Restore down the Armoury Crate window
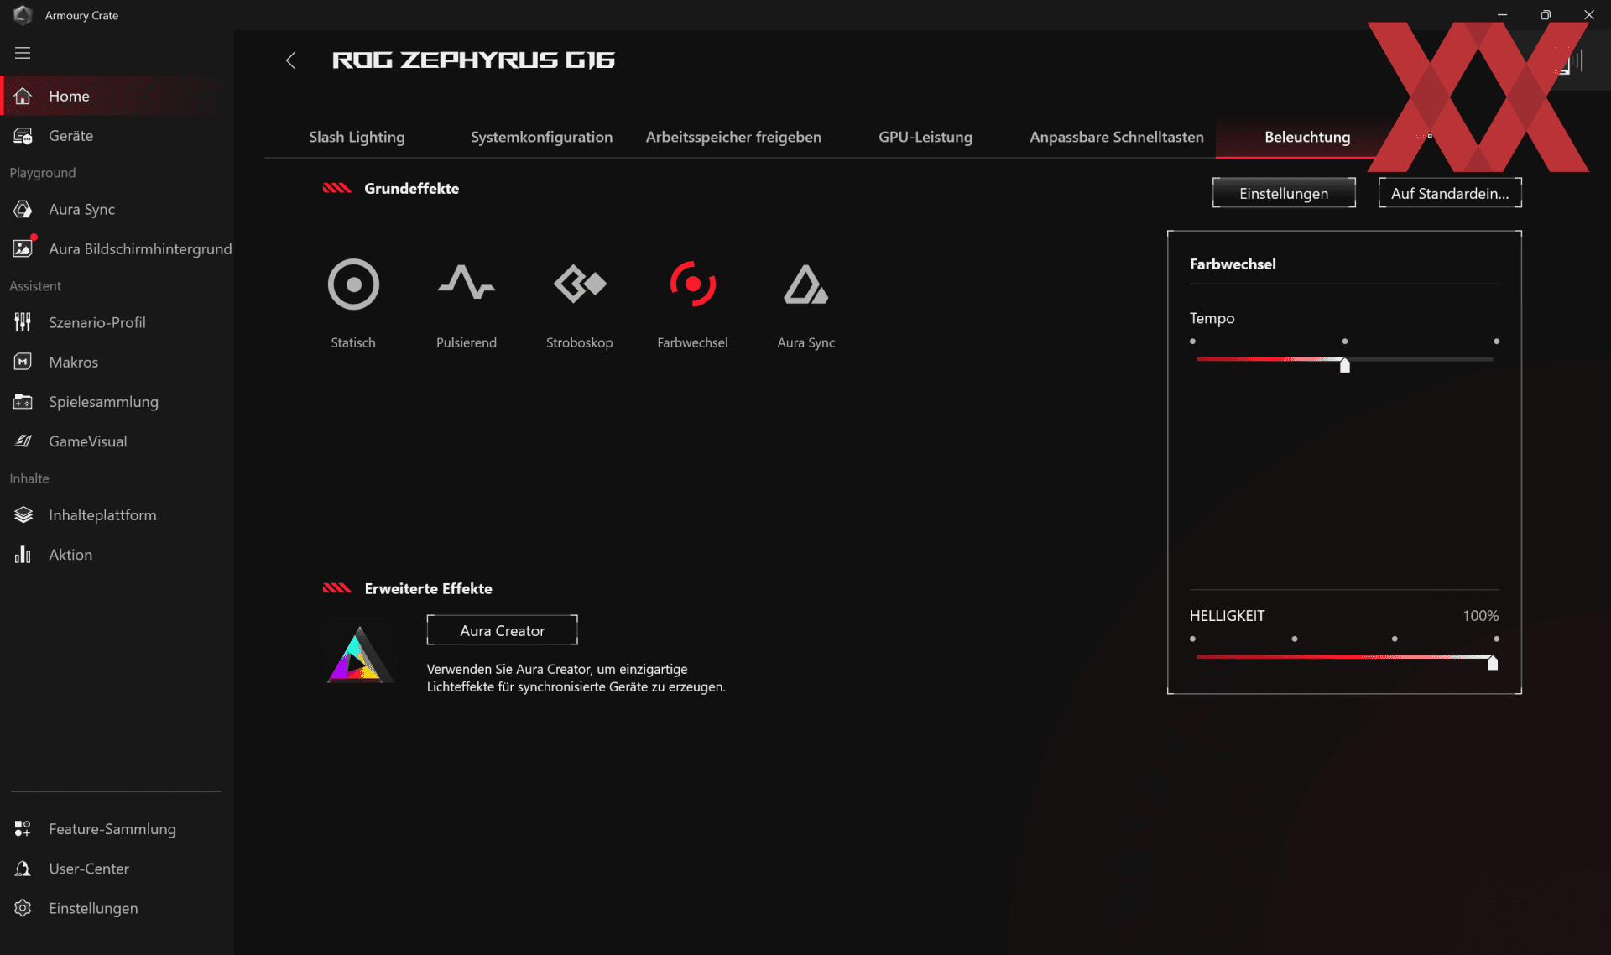Image resolution: width=1611 pixels, height=955 pixels. point(1546,15)
